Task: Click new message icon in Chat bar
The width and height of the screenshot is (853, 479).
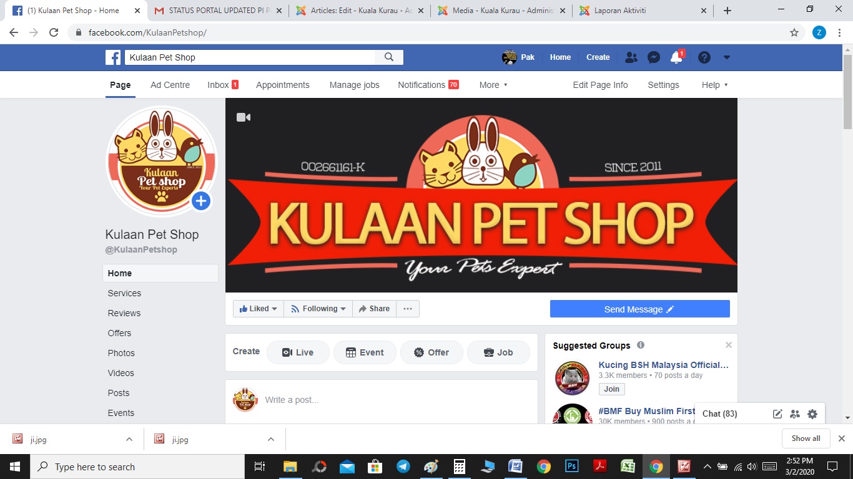Action: point(777,414)
